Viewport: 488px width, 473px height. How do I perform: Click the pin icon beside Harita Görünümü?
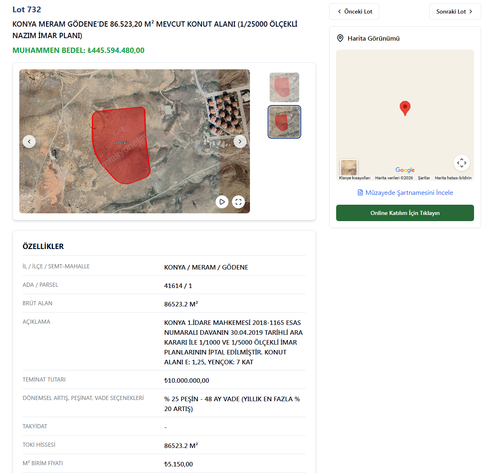[340, 38]
